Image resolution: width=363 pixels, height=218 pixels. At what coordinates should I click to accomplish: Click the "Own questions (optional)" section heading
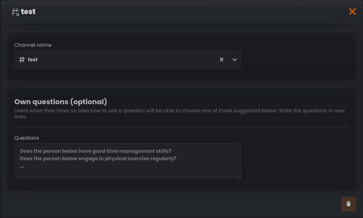[60, 102]
